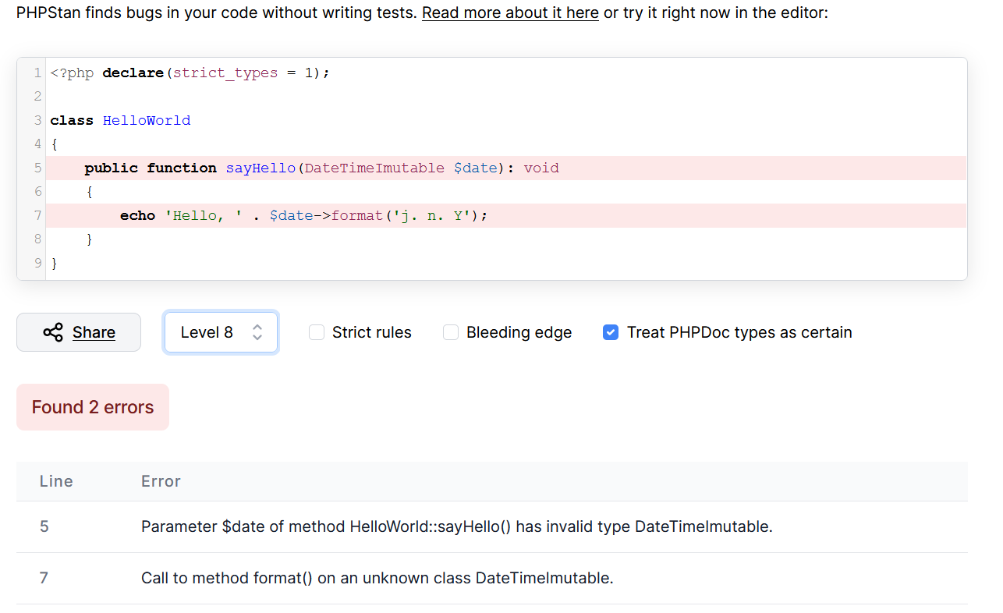Uncheck Treat PHPDoc types as certain

(x=611, y=332)
